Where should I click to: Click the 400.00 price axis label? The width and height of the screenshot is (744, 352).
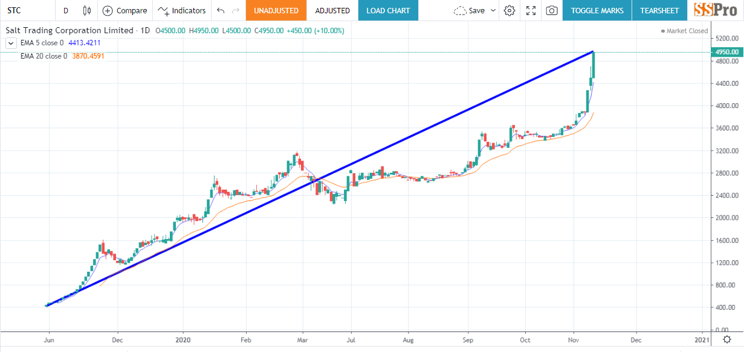click(725, 307)
